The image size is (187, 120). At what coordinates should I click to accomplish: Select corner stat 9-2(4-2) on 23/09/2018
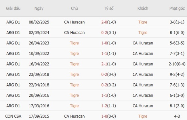[x=177, y=74]
